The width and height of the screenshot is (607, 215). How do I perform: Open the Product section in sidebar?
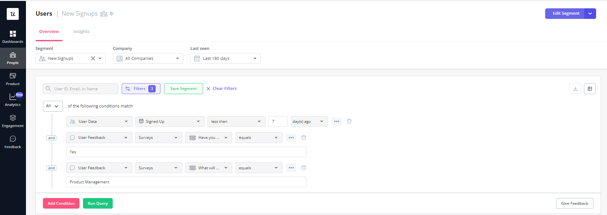[x=13, y=79]
